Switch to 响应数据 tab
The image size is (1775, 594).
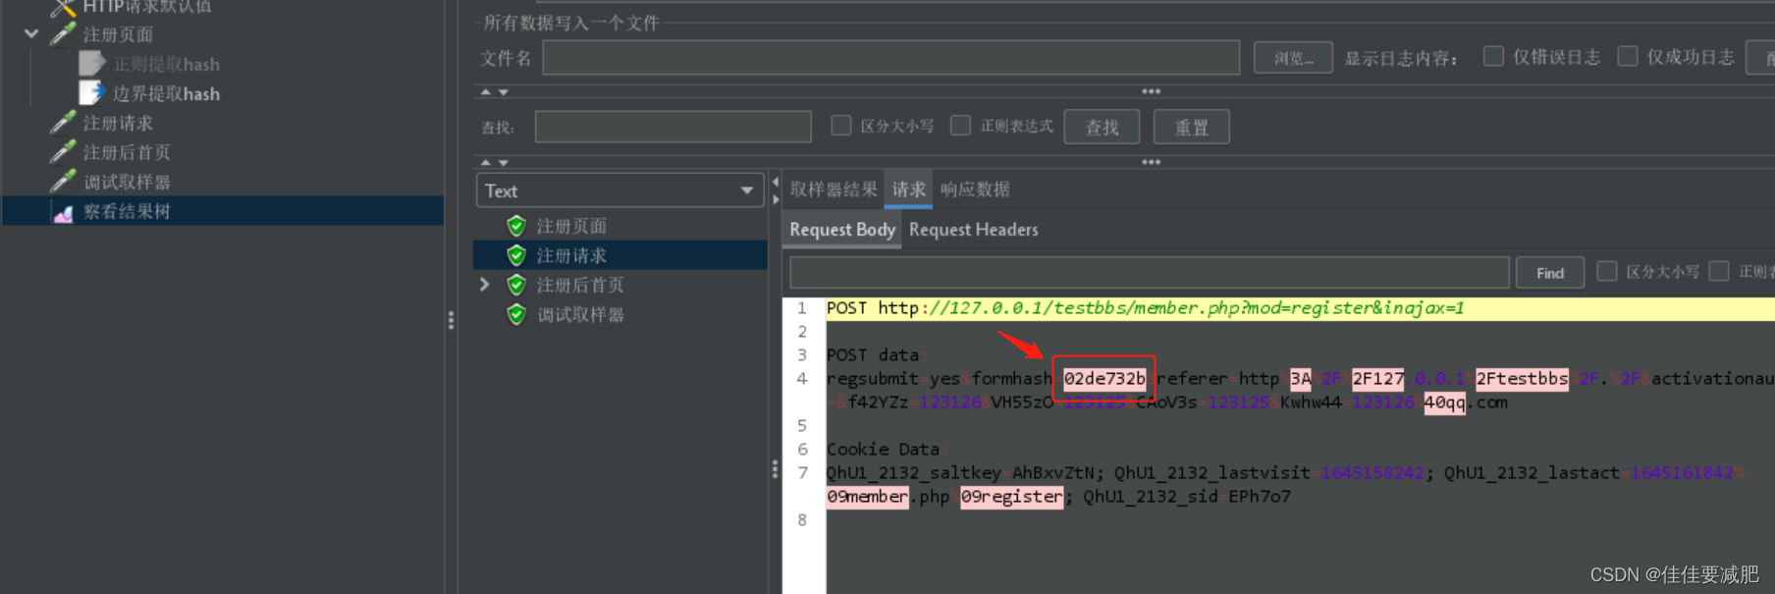click(x=975, y=189)
